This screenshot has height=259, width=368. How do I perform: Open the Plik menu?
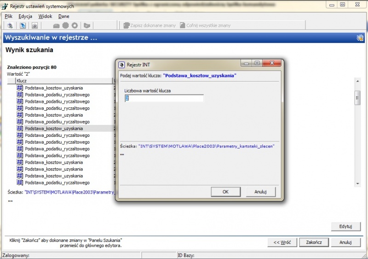(x=8, y=16)
